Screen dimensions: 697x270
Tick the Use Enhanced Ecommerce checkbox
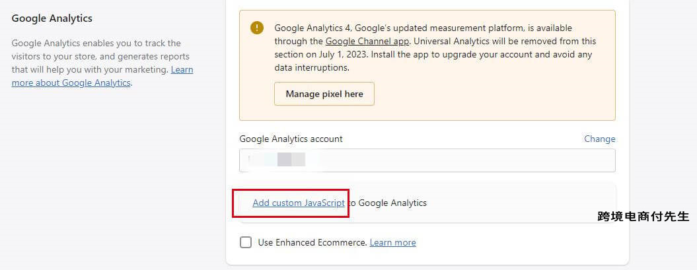246,242
